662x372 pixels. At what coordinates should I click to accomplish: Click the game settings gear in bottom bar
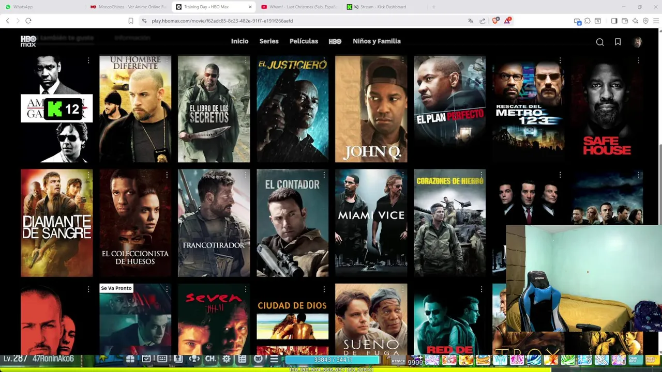[x=227, y=359]
